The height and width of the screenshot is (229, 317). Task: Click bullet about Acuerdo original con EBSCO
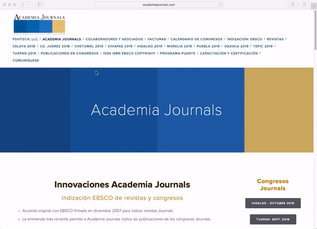pos(97,211)
